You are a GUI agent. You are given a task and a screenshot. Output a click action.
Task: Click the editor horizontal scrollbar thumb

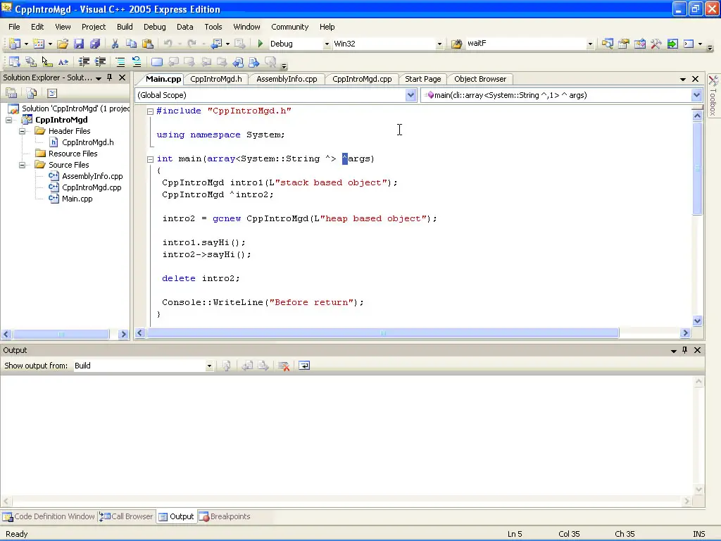(382, 333)
